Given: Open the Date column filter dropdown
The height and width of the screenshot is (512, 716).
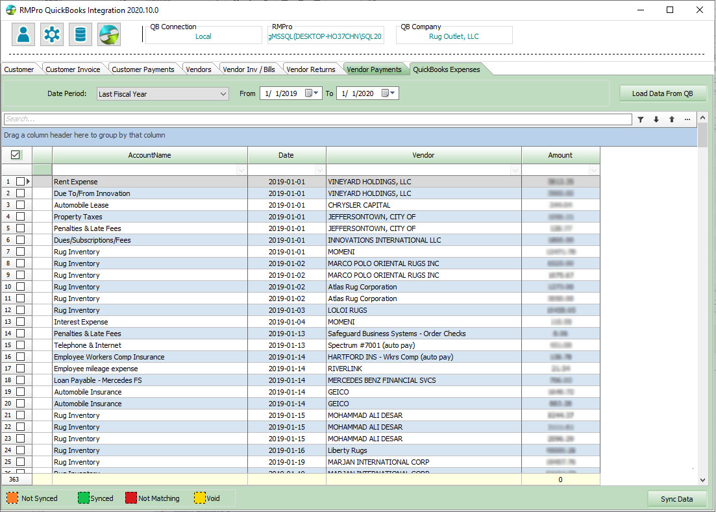Looking at the screenshot, I should coord(319,170).
